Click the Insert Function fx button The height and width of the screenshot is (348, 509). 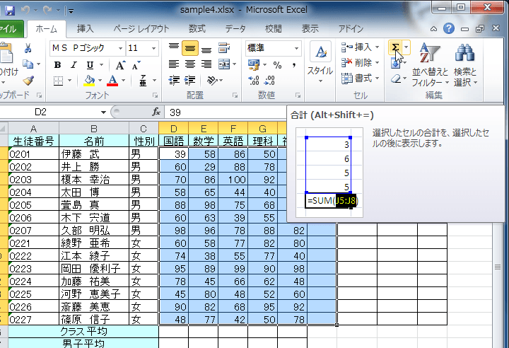pyautogui.click(x=156, y=112)
